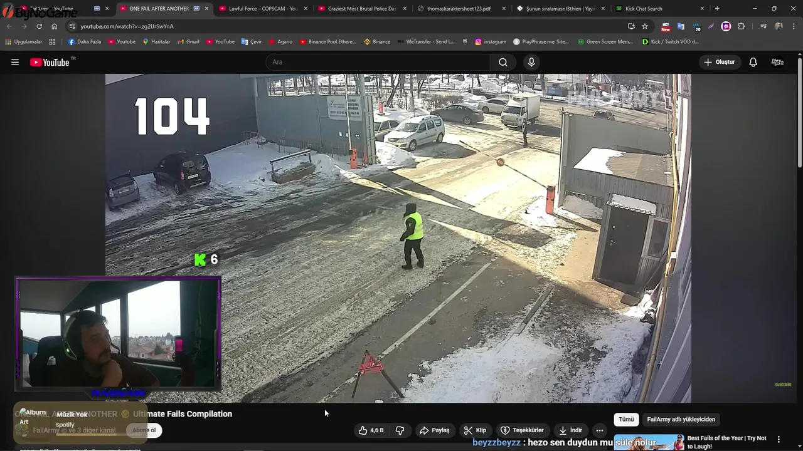
Task: Open YouTube notifications bell
Action: (753, 62)
